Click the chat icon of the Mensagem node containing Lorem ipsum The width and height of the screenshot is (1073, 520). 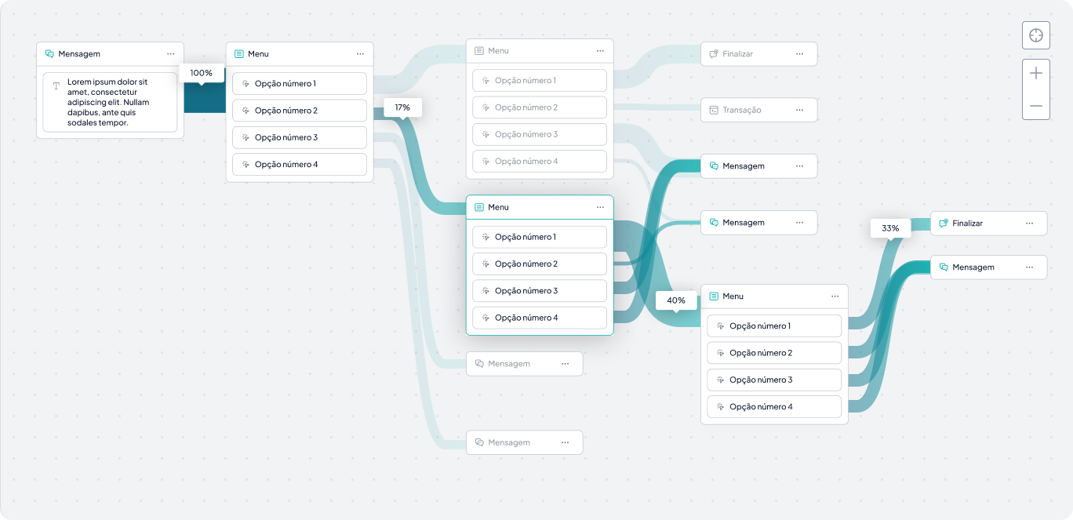coord(49,54)
